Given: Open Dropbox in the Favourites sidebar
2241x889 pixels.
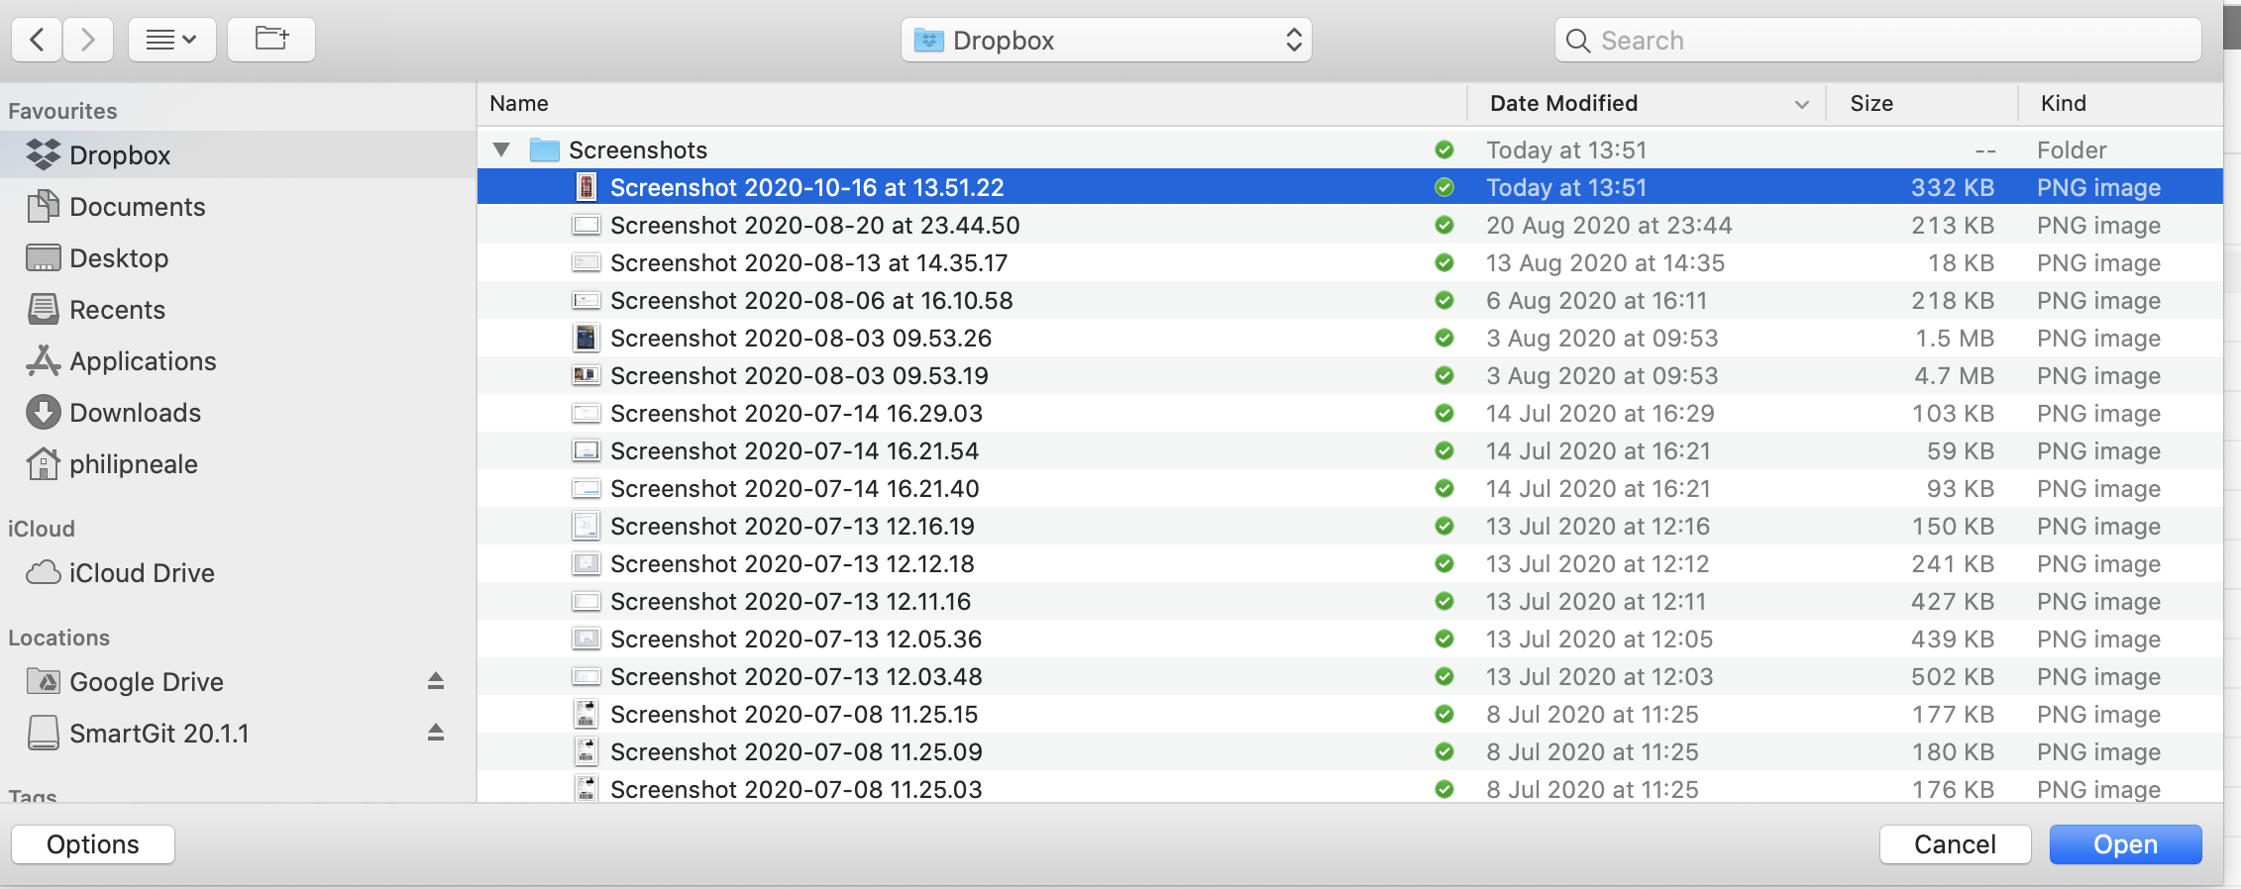Looking at the screenshot, I should point(119,155).
